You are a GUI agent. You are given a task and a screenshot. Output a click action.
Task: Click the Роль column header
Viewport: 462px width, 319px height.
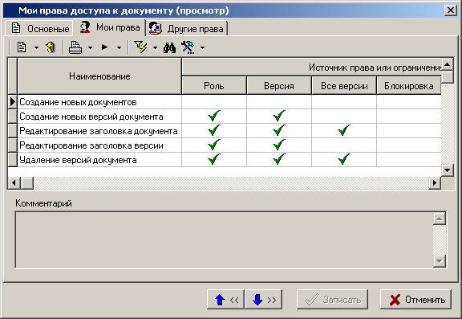click(x=214, y=86)
